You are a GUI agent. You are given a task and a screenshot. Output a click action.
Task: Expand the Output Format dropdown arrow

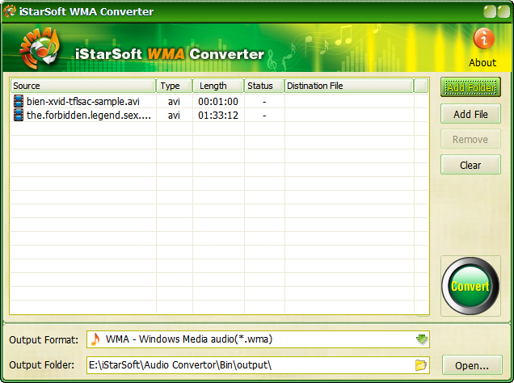[x=421, y=339]
